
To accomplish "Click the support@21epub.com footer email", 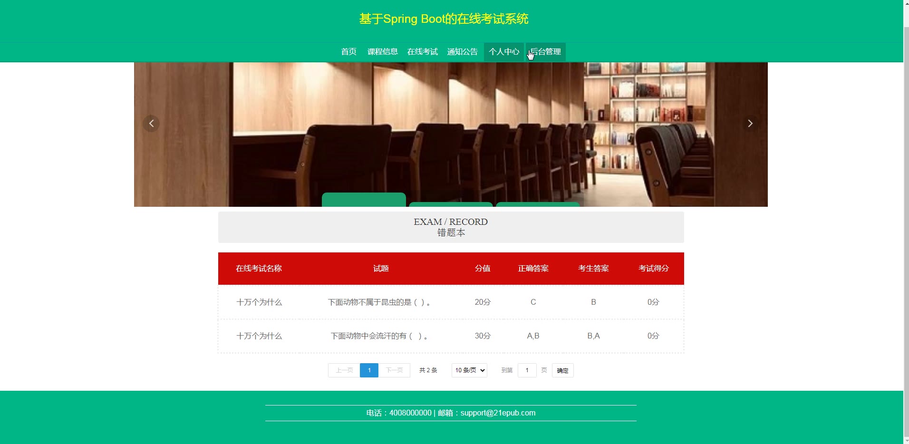I will pos(498,413).
